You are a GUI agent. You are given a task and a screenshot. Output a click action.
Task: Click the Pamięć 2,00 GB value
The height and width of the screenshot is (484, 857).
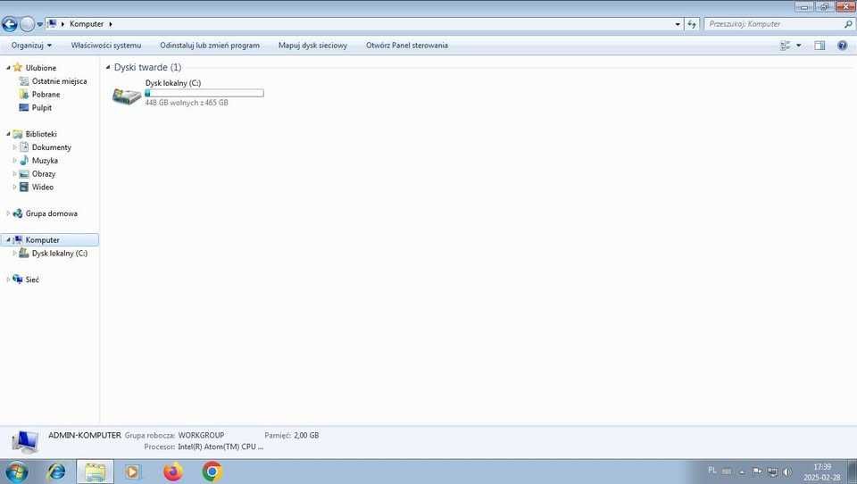click(x=306, y=435)
